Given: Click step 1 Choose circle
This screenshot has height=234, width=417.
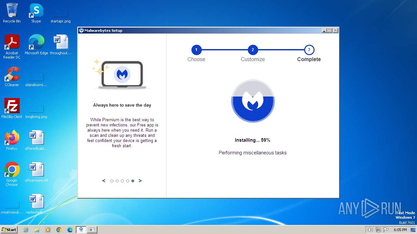Looking at the screenshot, I should tap(196, 50).
